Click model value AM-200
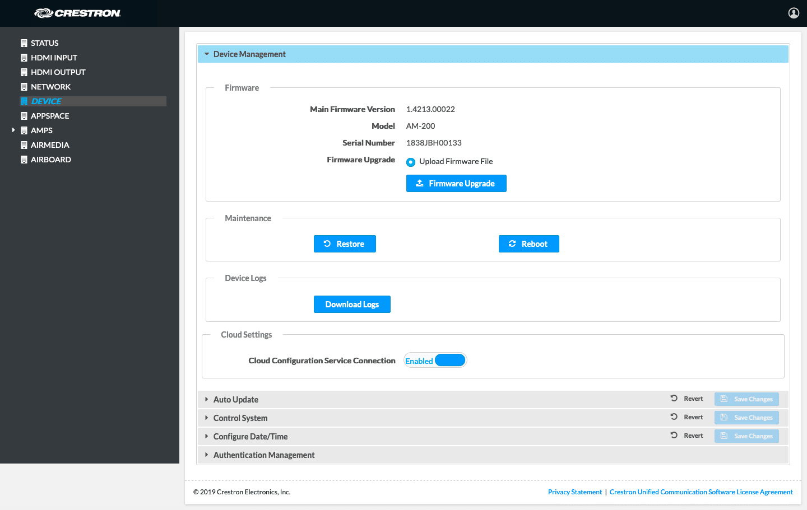Screen dimensions: 807x510 [420, 126]
